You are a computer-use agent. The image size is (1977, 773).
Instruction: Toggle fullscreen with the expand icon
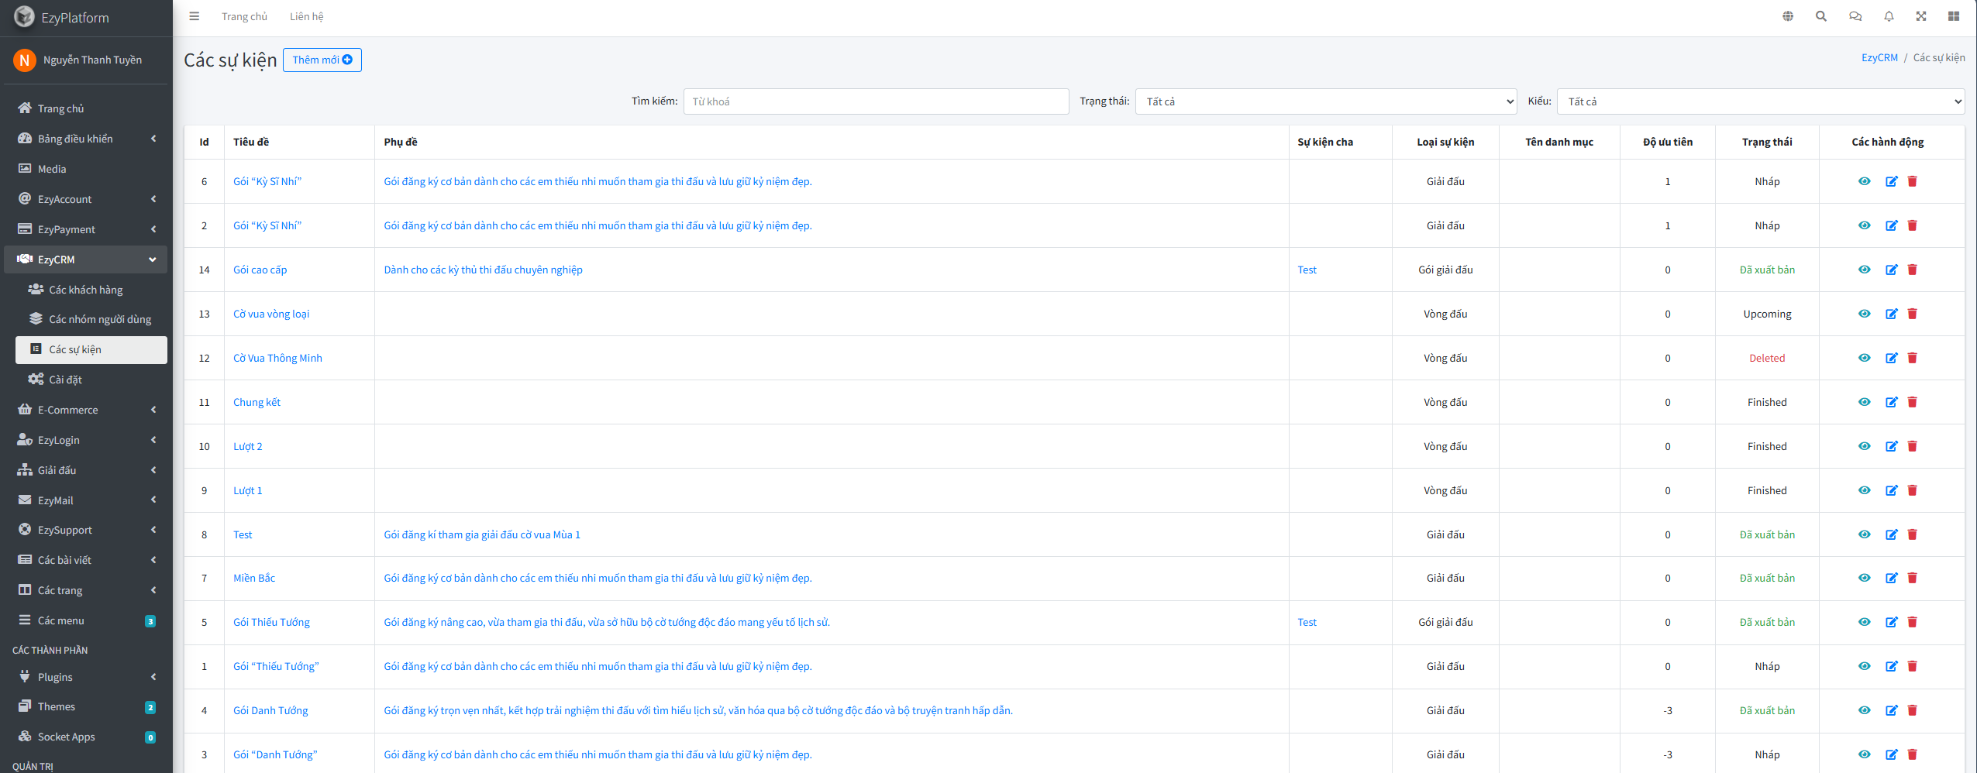tap(1920, 16)
